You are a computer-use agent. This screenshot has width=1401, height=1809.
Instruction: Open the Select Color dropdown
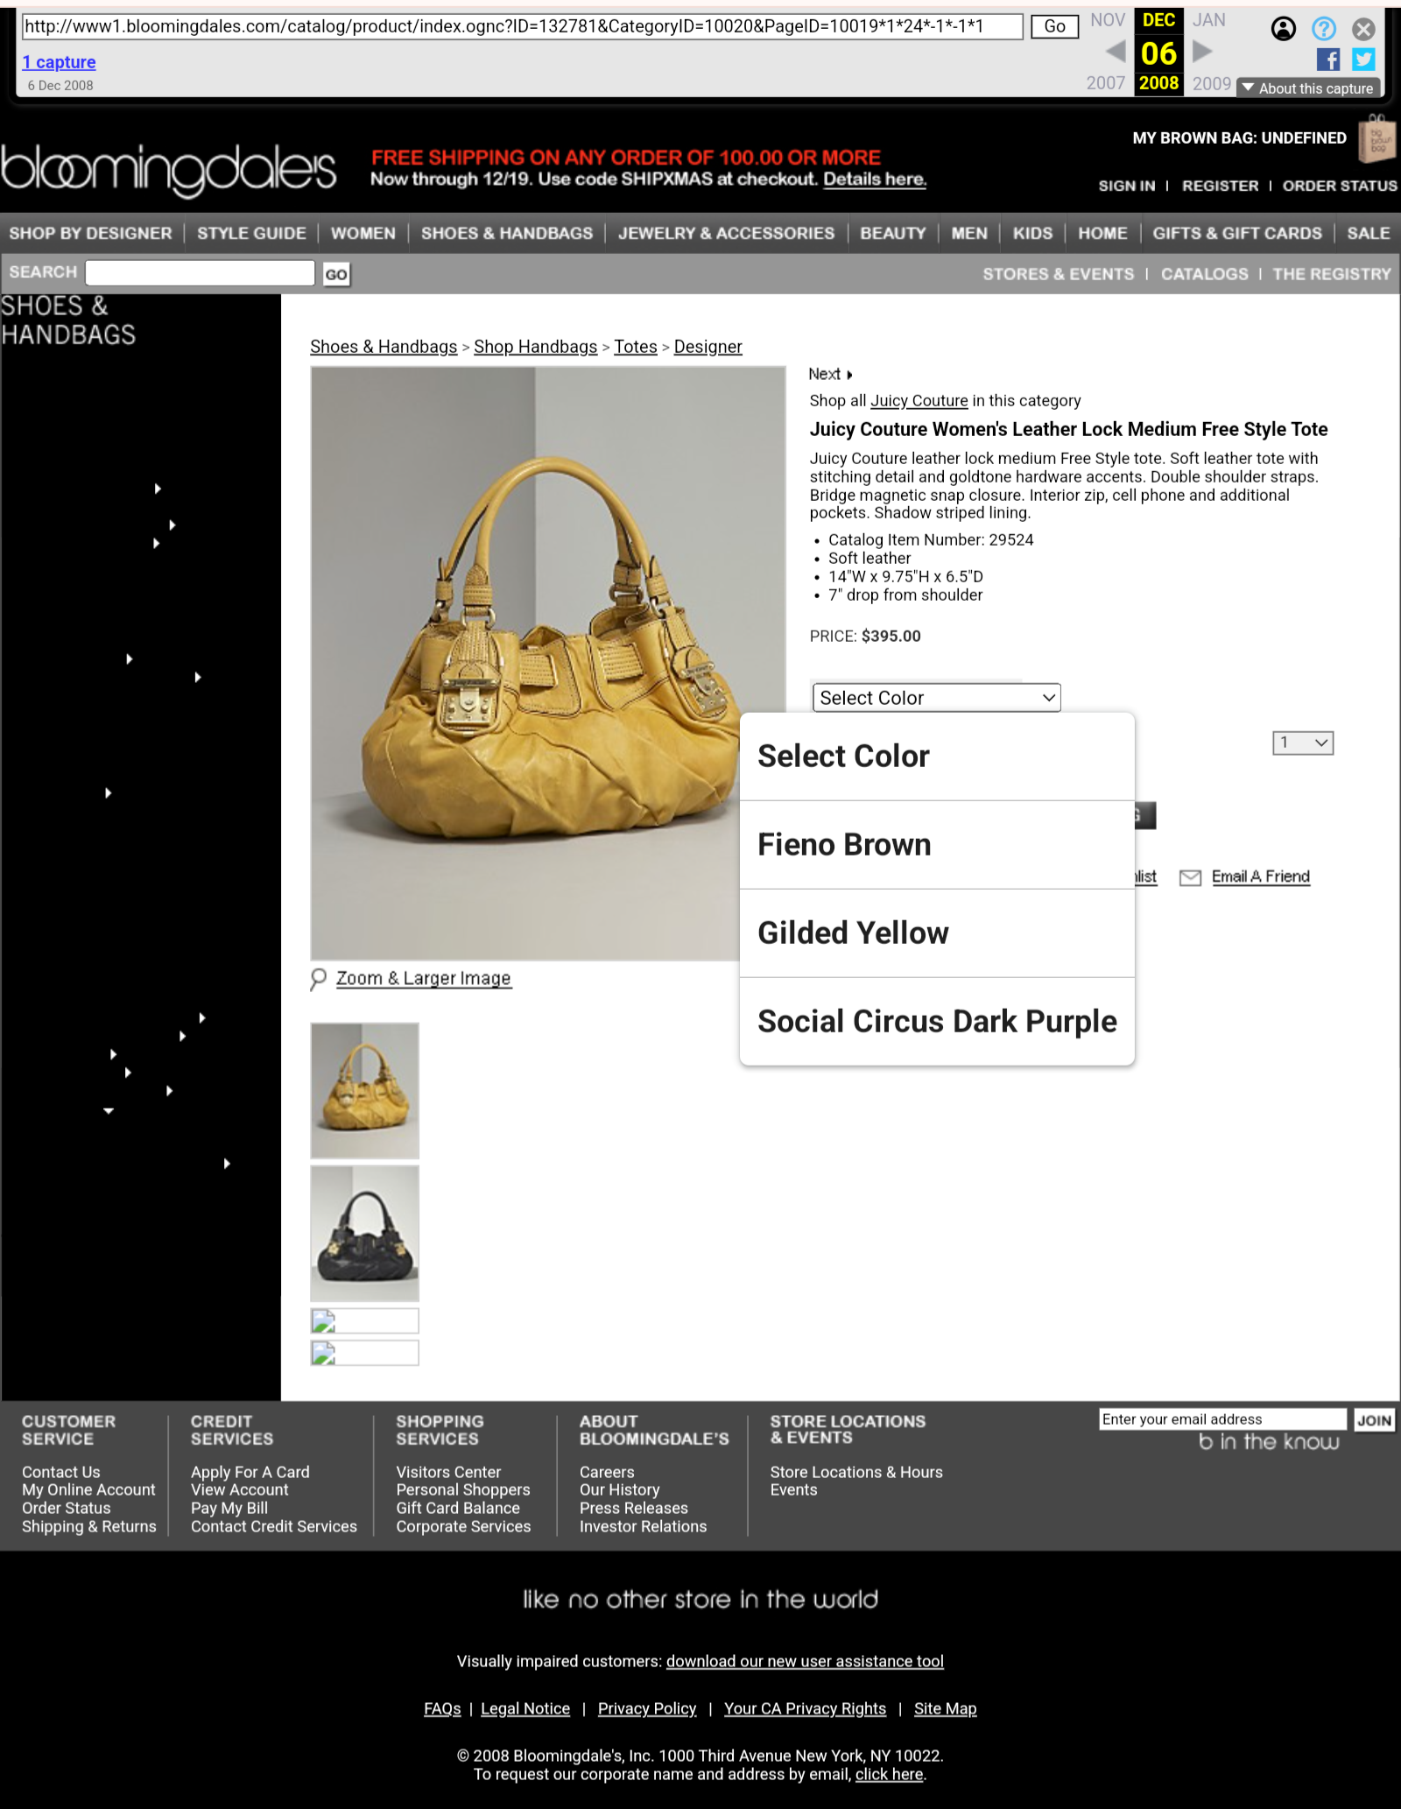[x=936, y=698]
